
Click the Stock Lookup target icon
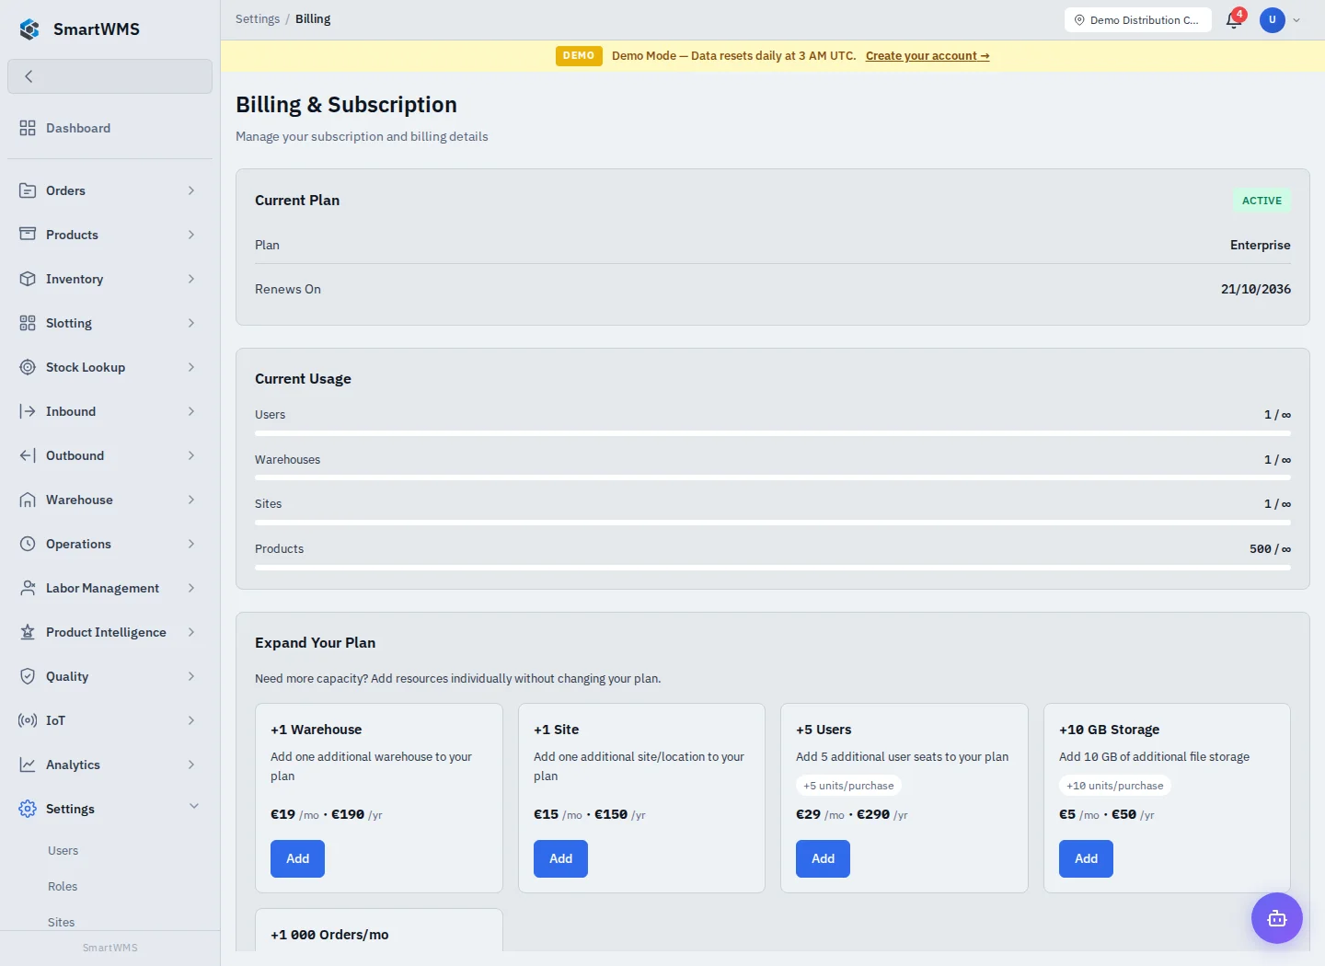[28, 367]
